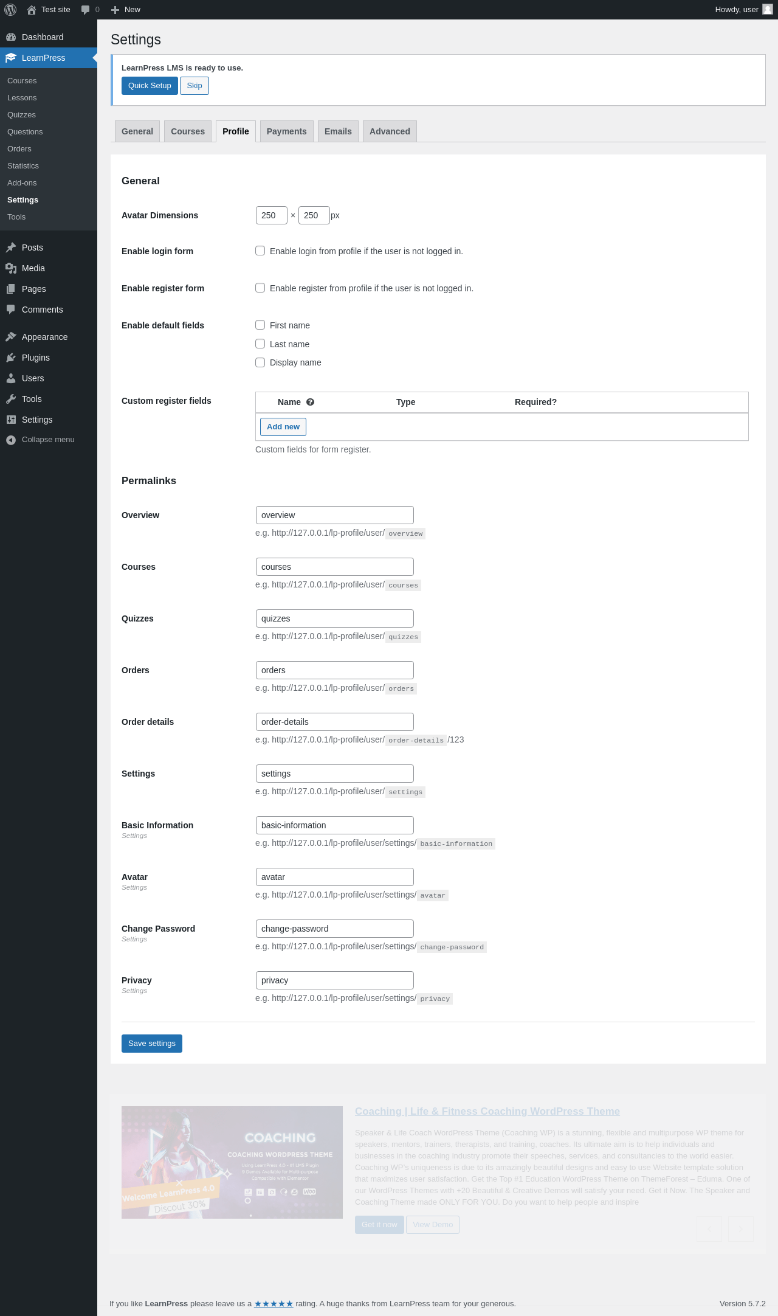Click the user avatar icon

pos(768,10)
